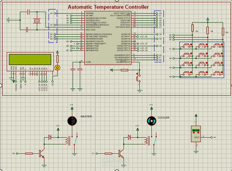Select the left 10k keypad pull-up resistor
The image size is (232, 171).
(x=192, y=28)
